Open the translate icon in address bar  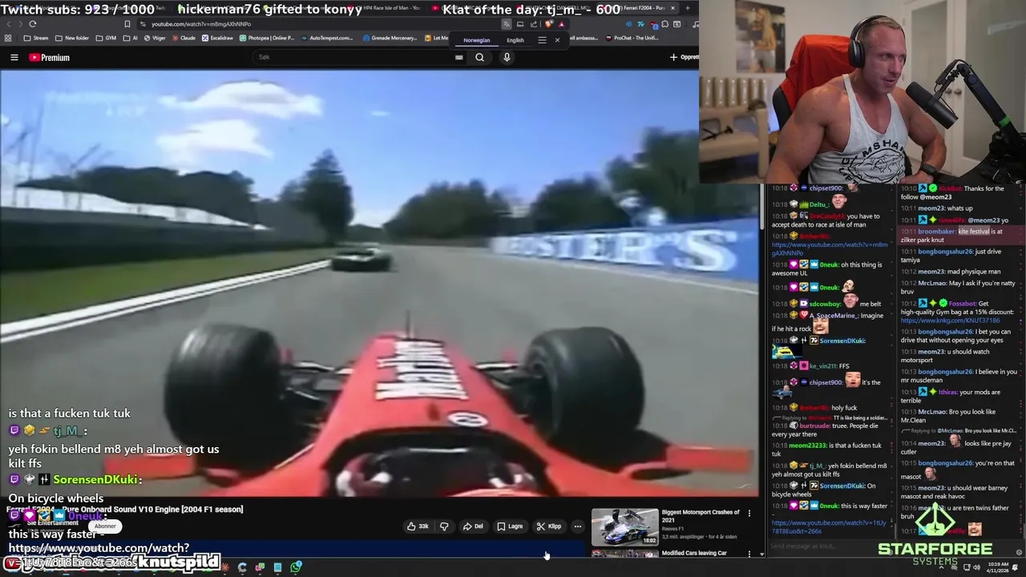click(x=507, y=24)
